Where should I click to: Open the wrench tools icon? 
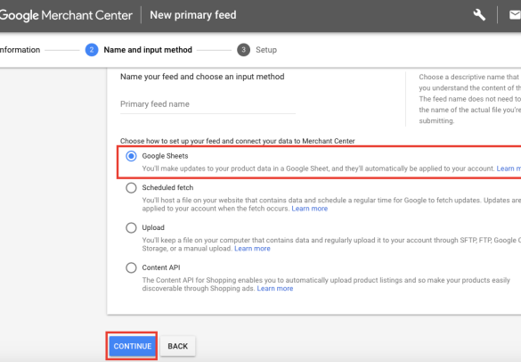click(479, 14)
